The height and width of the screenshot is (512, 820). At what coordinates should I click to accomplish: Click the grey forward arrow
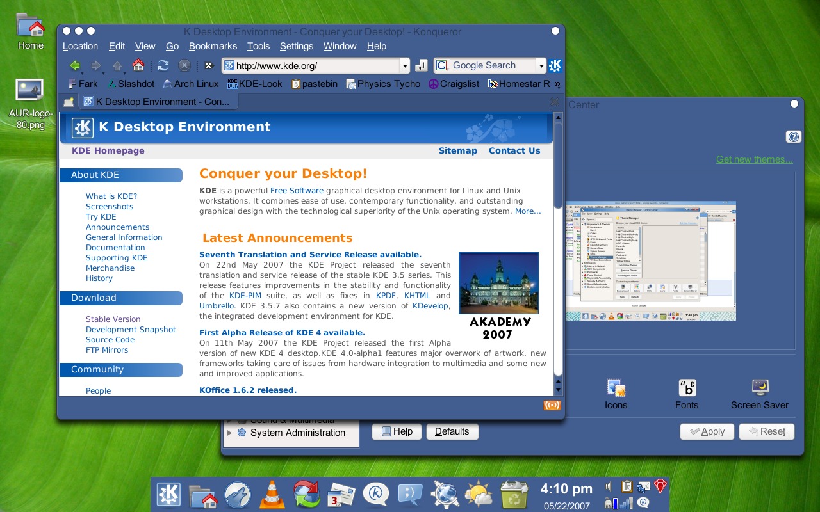[x=96, y=65]
